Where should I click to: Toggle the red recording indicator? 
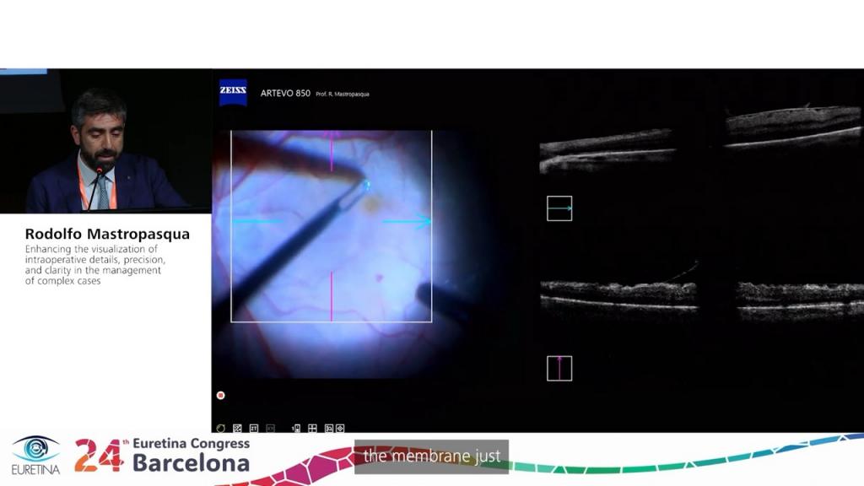(220, 393)
